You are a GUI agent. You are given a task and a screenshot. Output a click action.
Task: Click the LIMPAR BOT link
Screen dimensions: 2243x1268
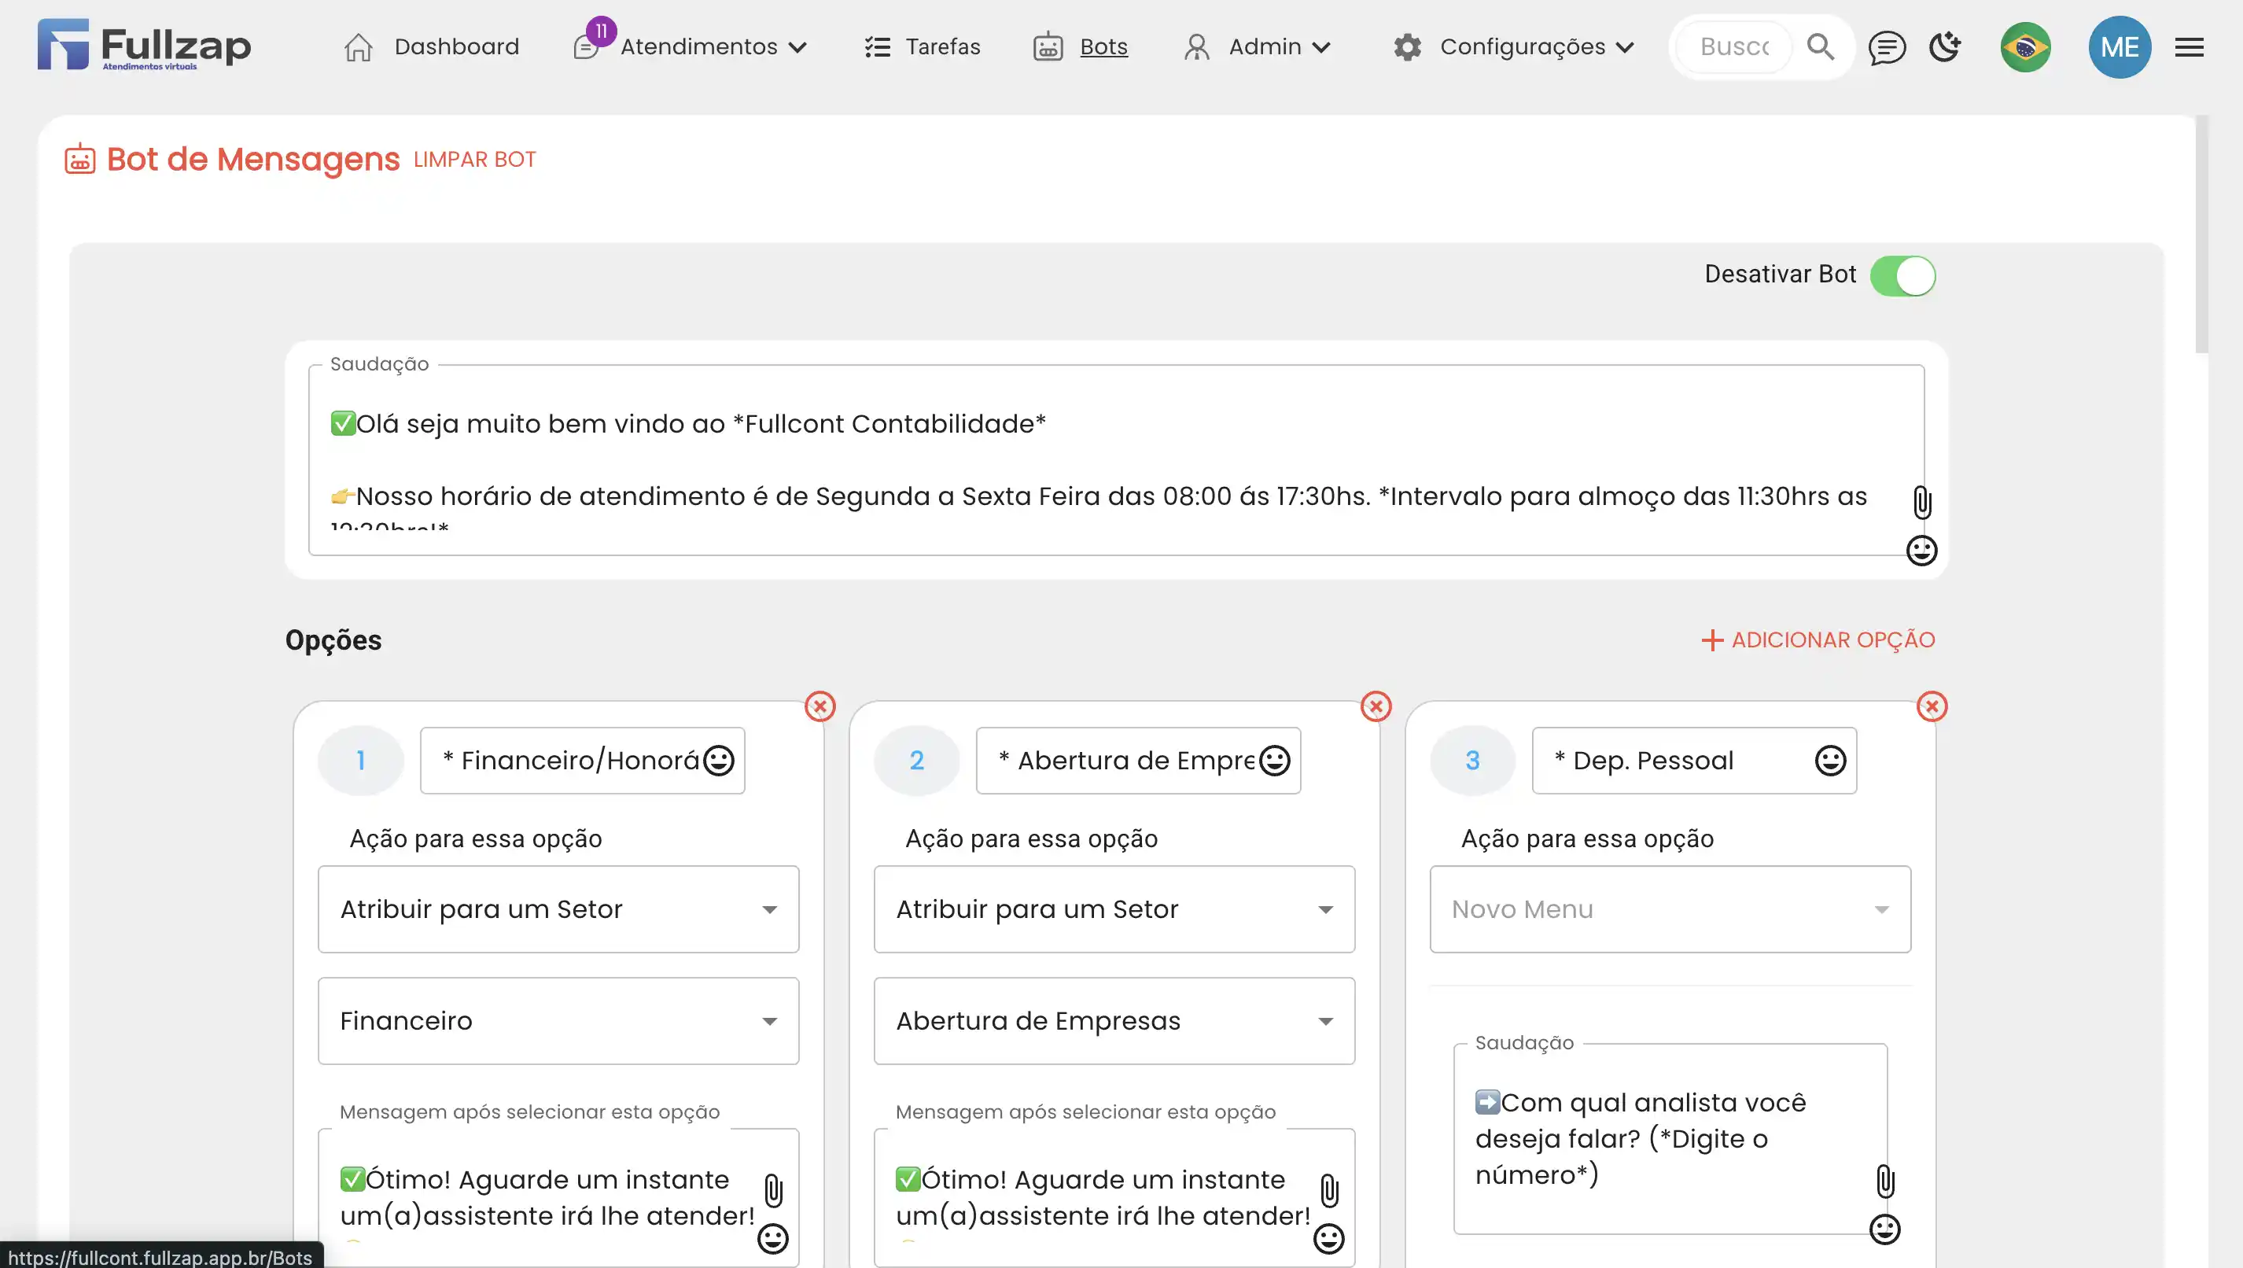click(x=474, y=160)
